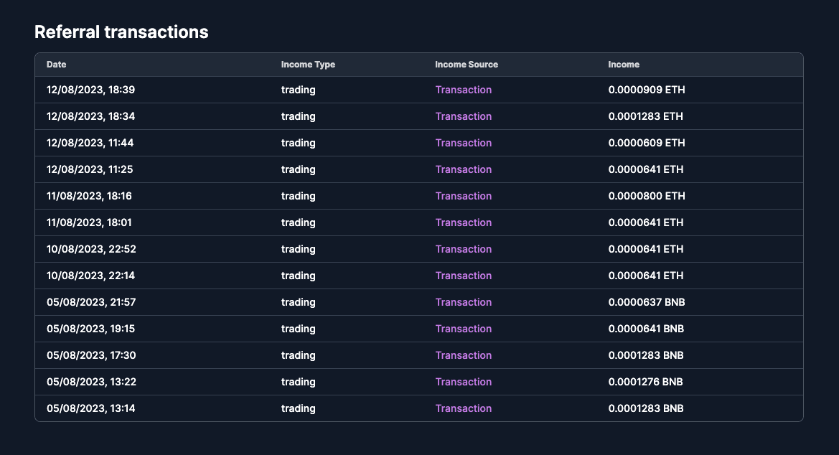Click the Income Source column header
Image resolution: width=839 pixels, height=455 pixels.
point(467,65)
